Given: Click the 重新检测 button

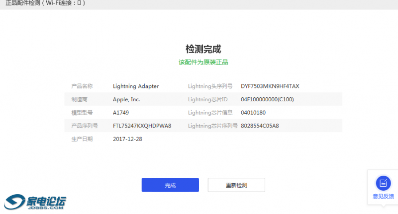Looking at the screenshot, I should point(236,185).
